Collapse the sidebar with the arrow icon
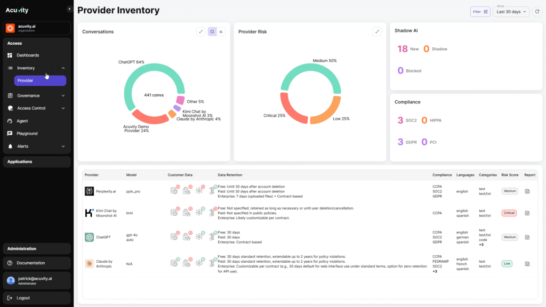Viewport: 546px width, 307px height. [x=69, y=10]
